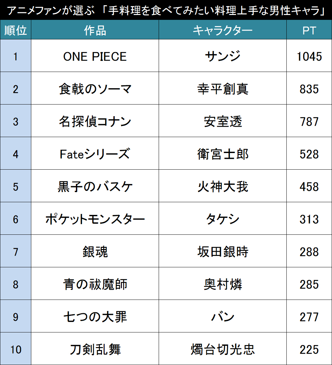Select the 黒子のバスケ title cell
332x365 pixels.
[x=95, y=186]
